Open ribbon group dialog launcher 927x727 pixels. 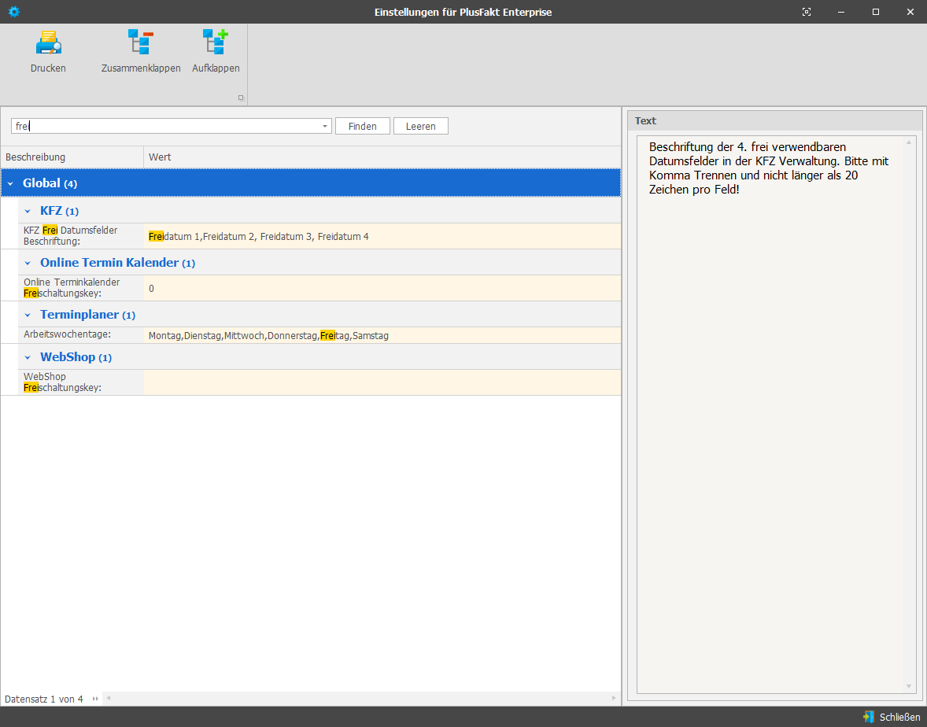point(241,98)
